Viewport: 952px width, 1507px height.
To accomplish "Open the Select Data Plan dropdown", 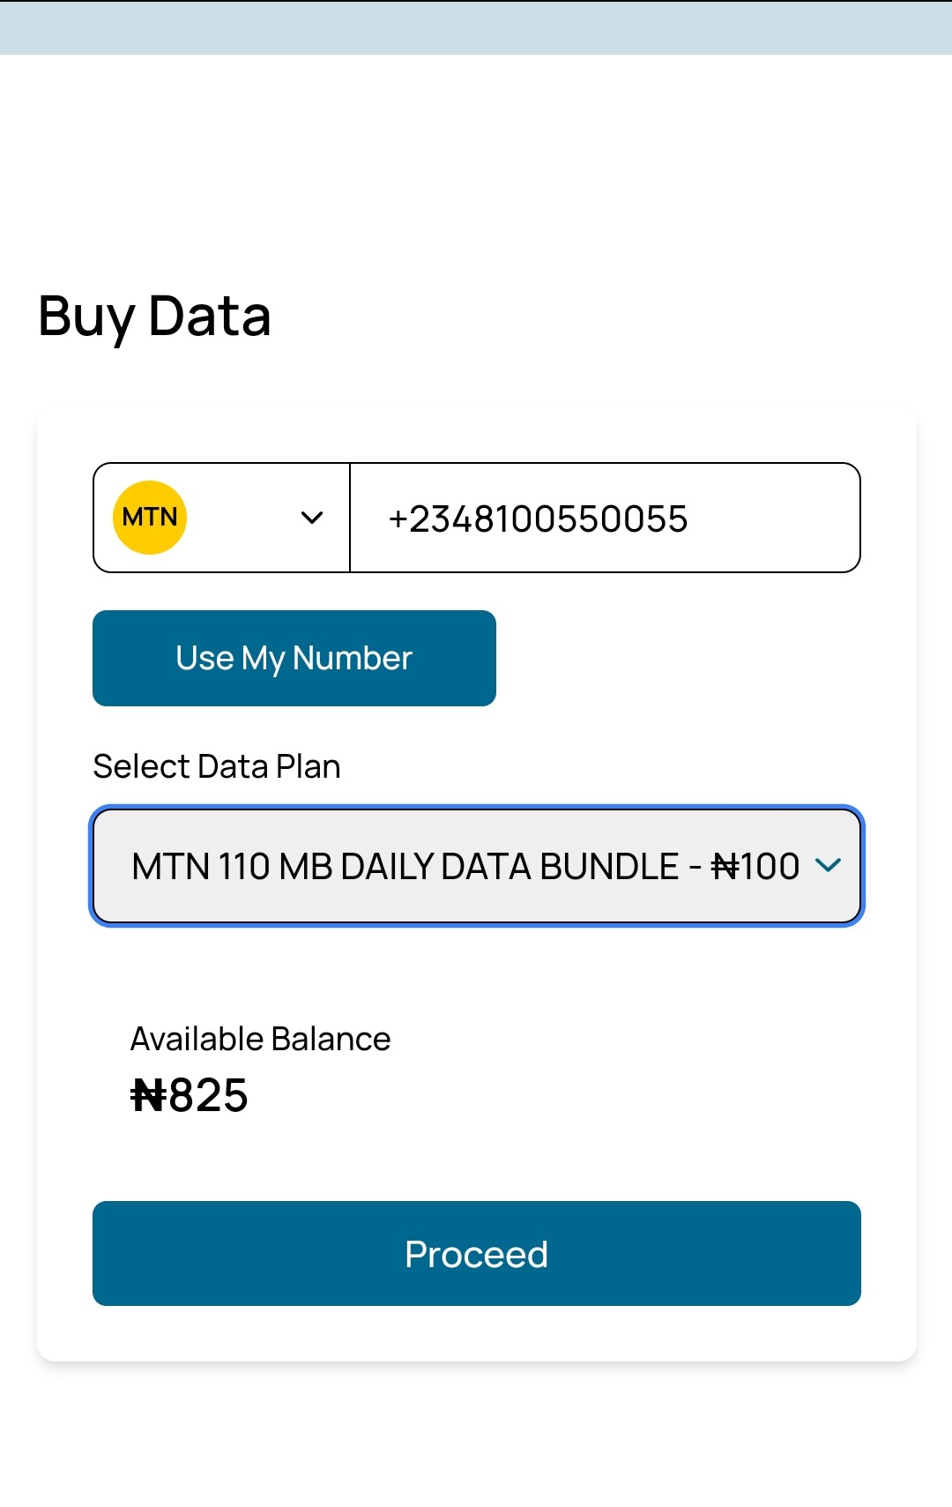I will (476, 866).
